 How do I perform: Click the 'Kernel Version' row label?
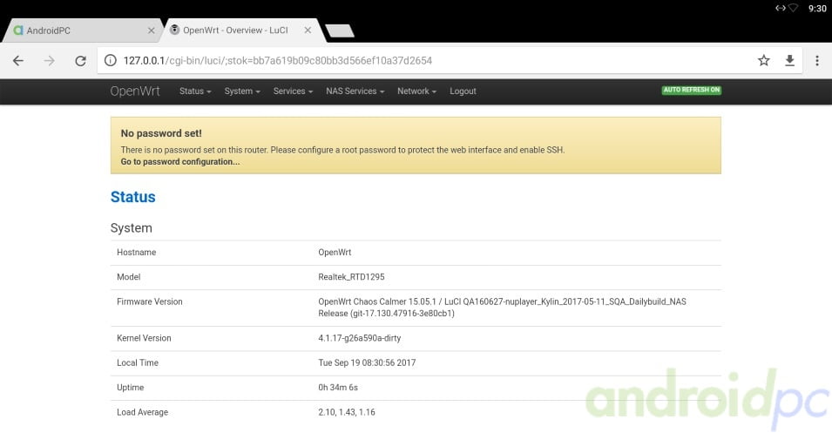tap(144, 338)
